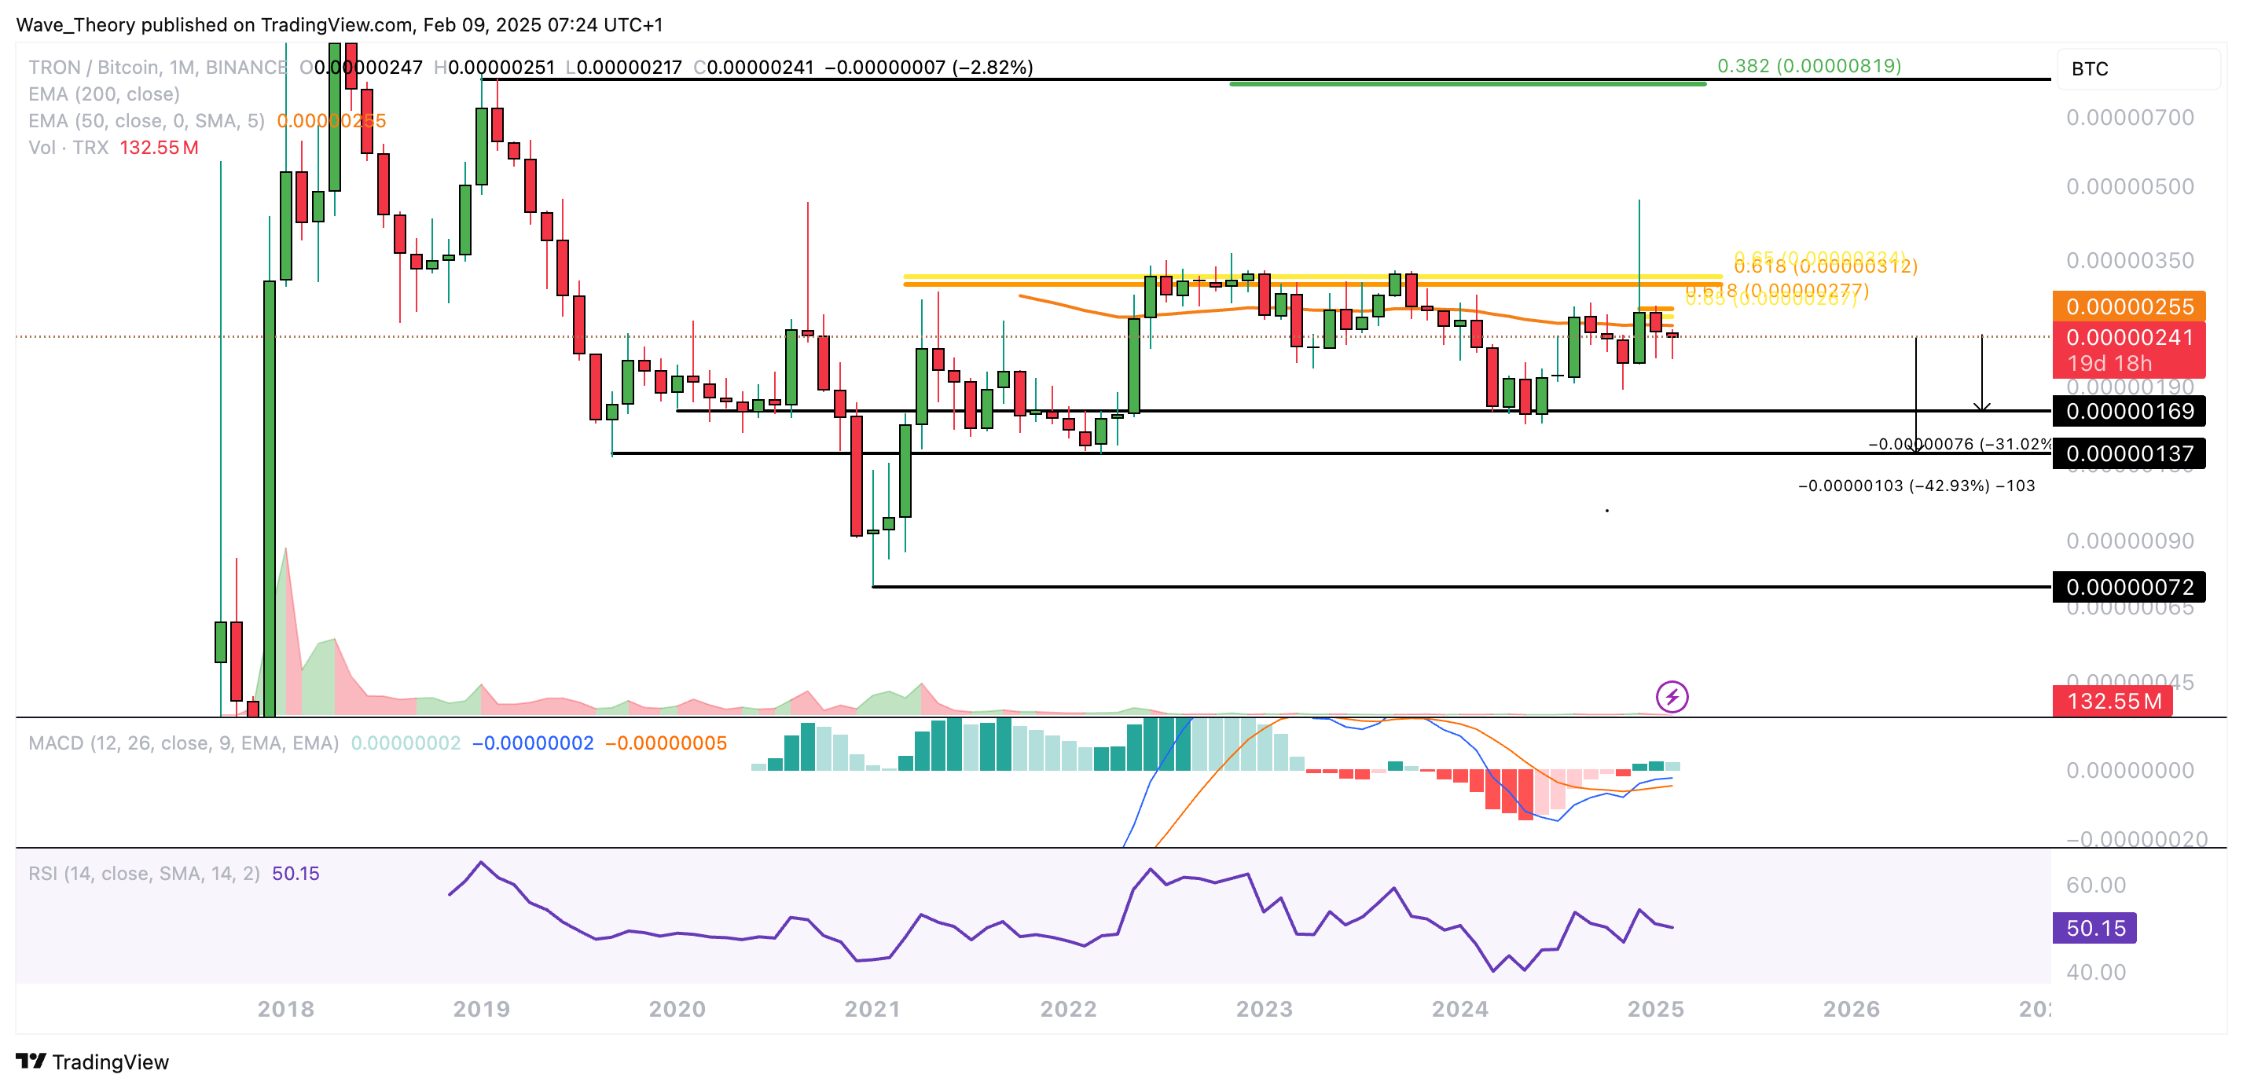
Task: Expand the RSI (14, close, SMA) legend
Action: click(144, 873)
